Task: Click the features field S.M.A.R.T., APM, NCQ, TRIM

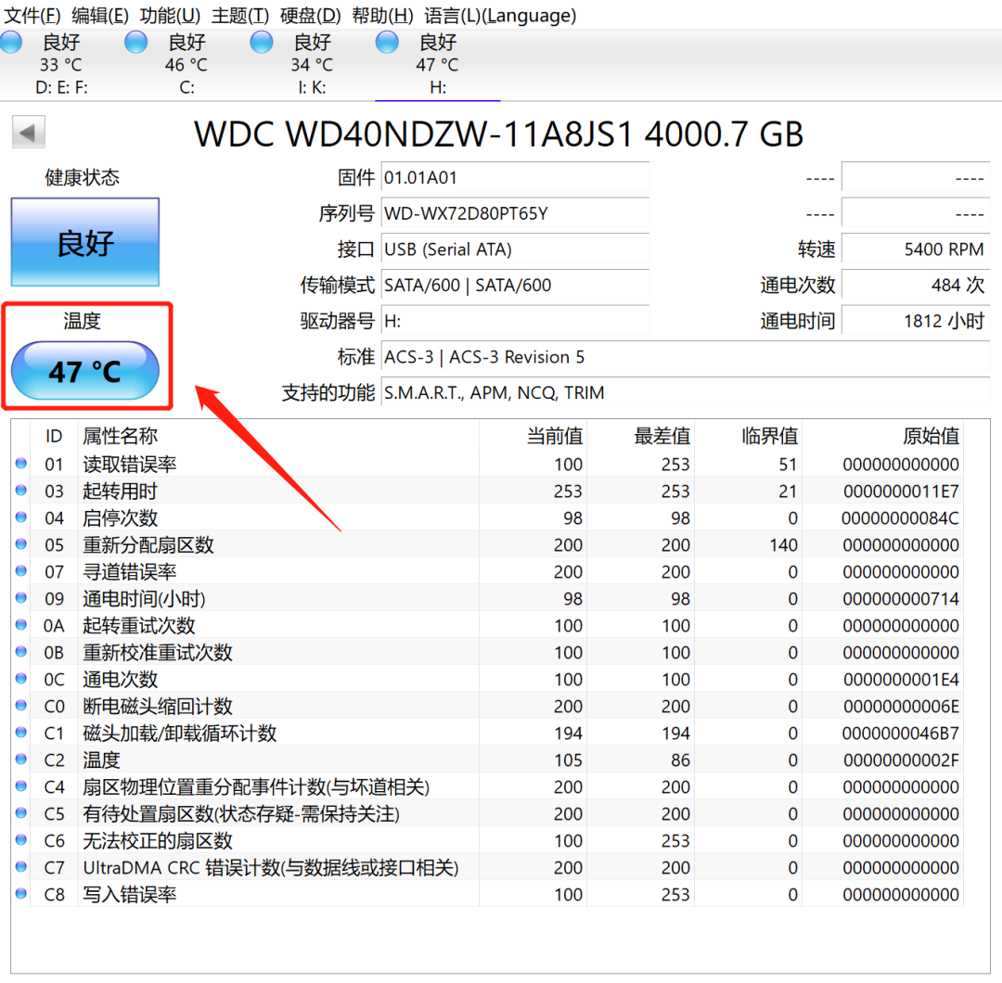Action: [x=686, y=392]
